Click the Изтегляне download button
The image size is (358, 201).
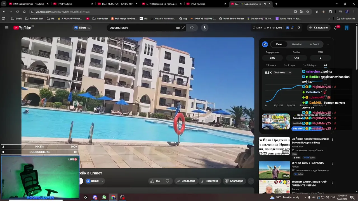(x=209, y=181)
